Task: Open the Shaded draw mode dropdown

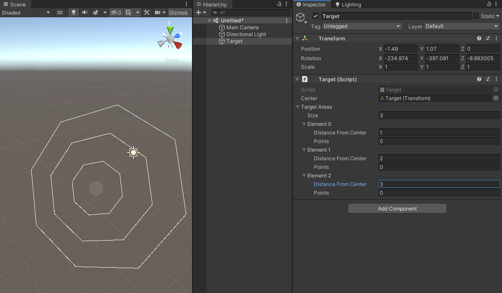Action: click(x=26, y=12)
